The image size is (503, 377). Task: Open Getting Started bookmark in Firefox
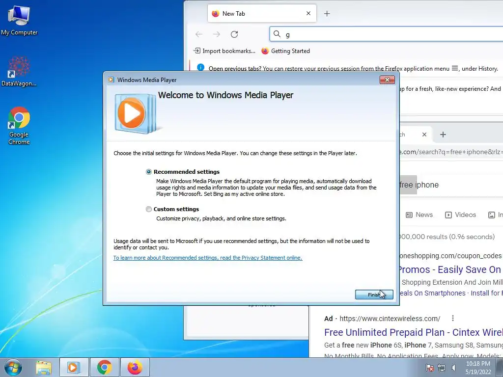pyautogui.click(x=285, y=51)
